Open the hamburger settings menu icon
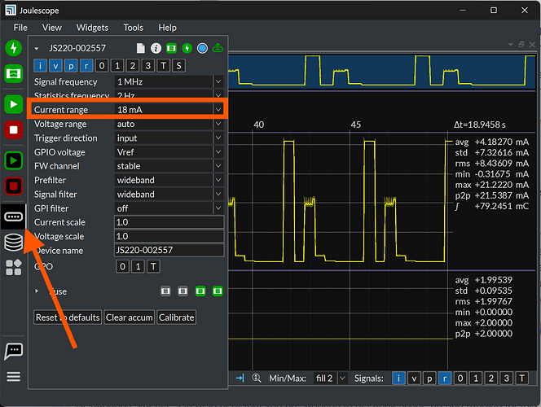The image size is (541, 407). click(14, 377)
